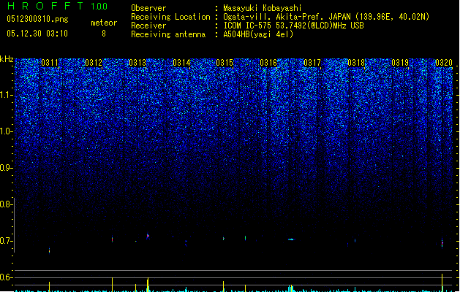
Task: Select observer name Masayuki Kobayashi
Action: coord(263,8)
